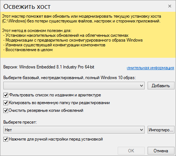
Task: Click inside the empty base image selection field
Action: tap(71, 86)
